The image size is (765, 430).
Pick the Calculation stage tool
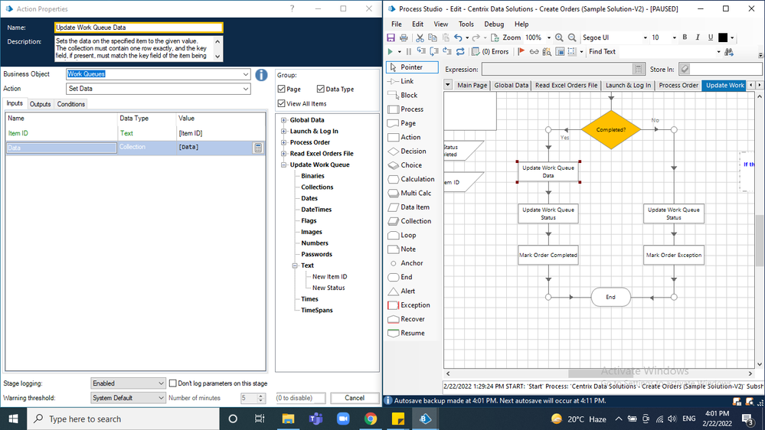(x=410, y=179)
